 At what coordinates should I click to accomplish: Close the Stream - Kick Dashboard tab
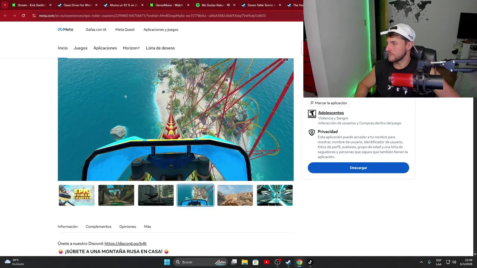pos(50,5)
